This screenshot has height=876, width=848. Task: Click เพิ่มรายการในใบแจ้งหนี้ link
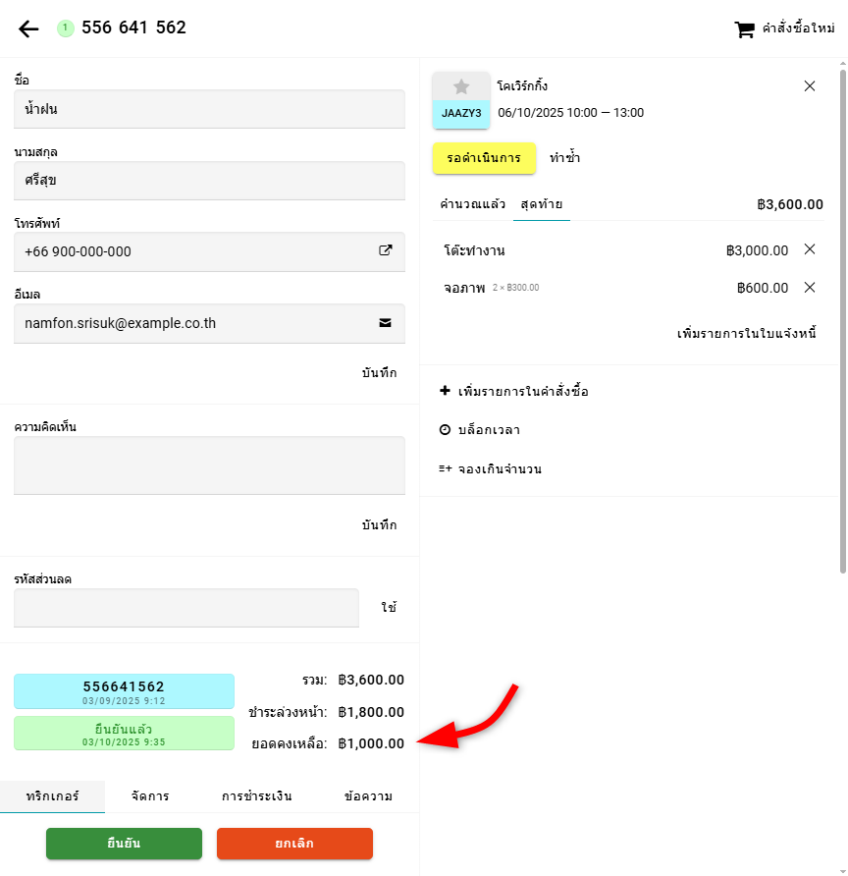point(747,334)
